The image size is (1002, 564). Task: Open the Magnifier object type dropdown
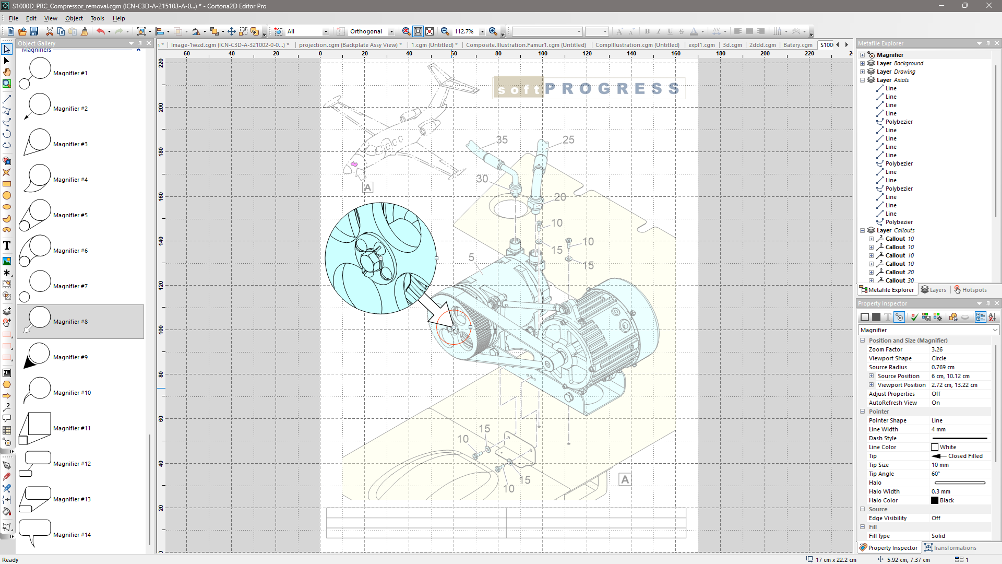995,330
